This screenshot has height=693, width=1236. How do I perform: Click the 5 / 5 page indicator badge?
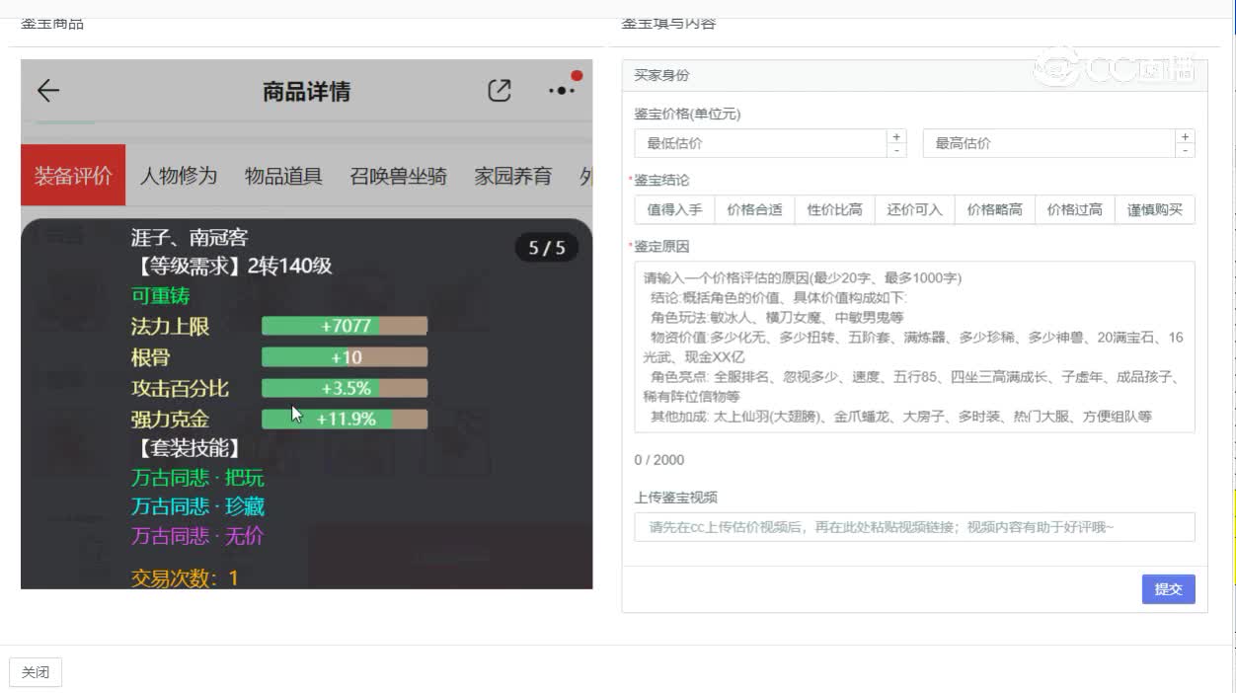pos(546,247)
